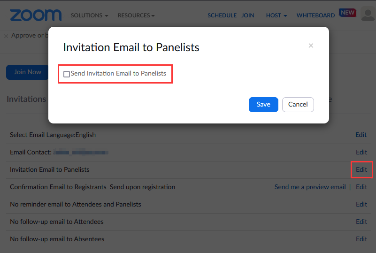Open Whiteboard from the top navigation
The image size is (376, 253).
[315, 15]
